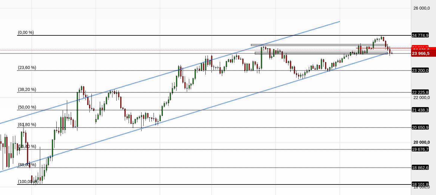Click the 26 000,0 axis scale value

422,8
